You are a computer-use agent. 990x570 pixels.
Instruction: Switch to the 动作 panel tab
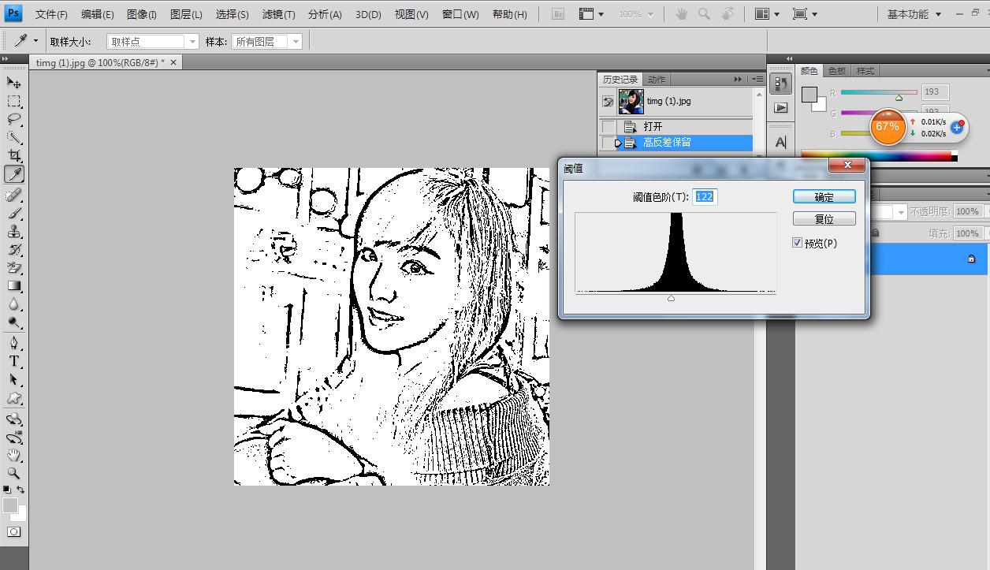pyautogui.click(x=657, y=79)
